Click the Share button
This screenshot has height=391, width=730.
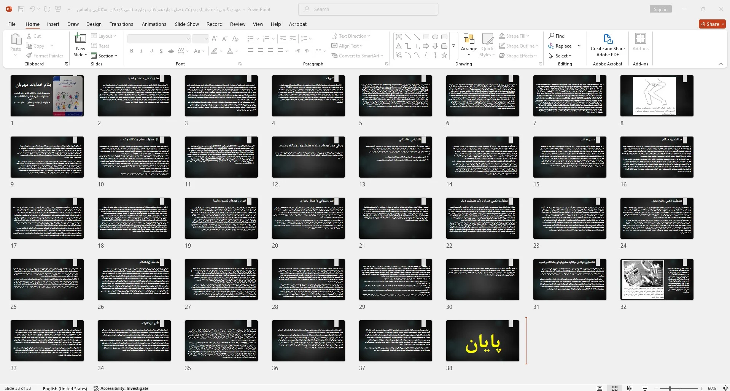[712, 24]
